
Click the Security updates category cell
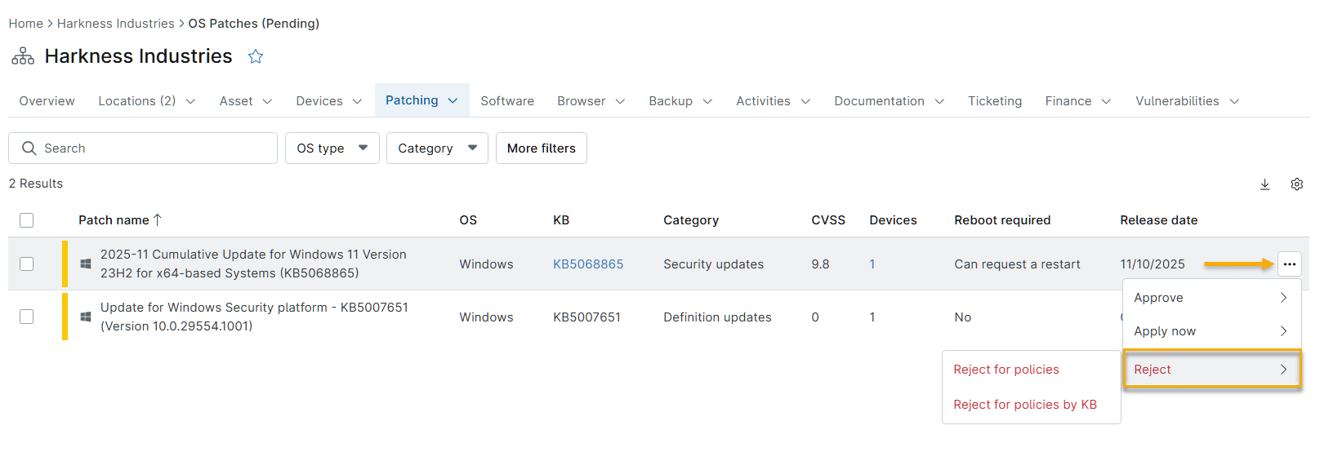tap(714, 264)
